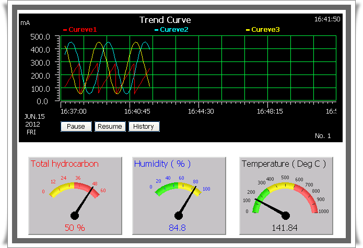Click the Temperature ( Deg C ) gauge title
Viewport: 363px width, 248px height.
point(284,164)
